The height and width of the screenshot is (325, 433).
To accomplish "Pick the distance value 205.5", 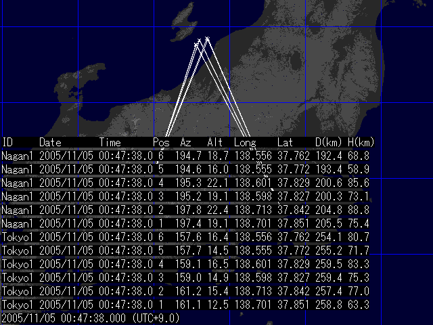I will pos(329,223).
